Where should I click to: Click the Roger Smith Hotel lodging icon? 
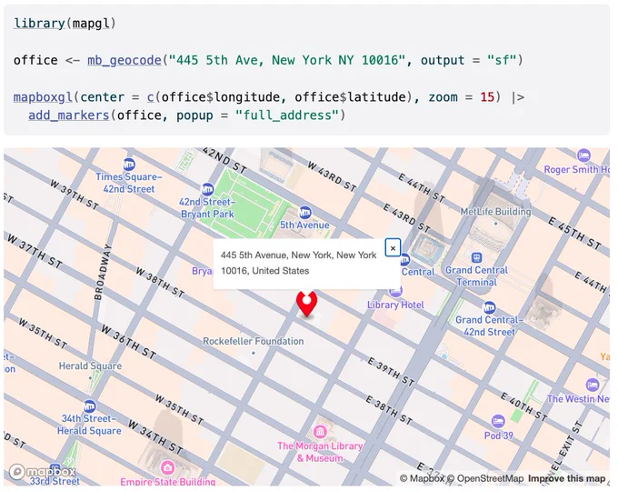coord(583,155)
